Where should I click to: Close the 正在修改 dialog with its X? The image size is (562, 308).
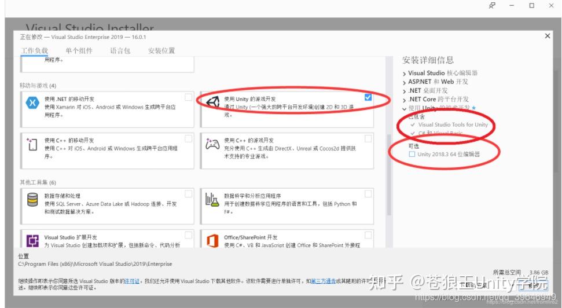point(548,36)
